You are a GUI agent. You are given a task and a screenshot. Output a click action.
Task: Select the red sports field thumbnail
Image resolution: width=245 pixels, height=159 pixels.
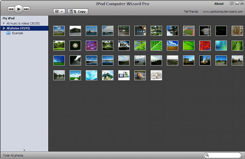tap(189, 31)
